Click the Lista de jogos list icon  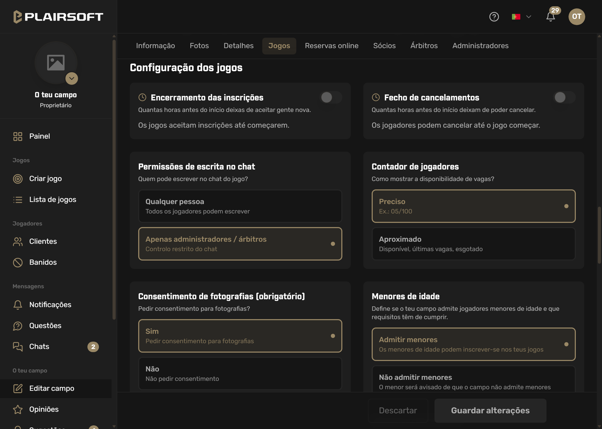pyautogui.click(x=18, y=200)
